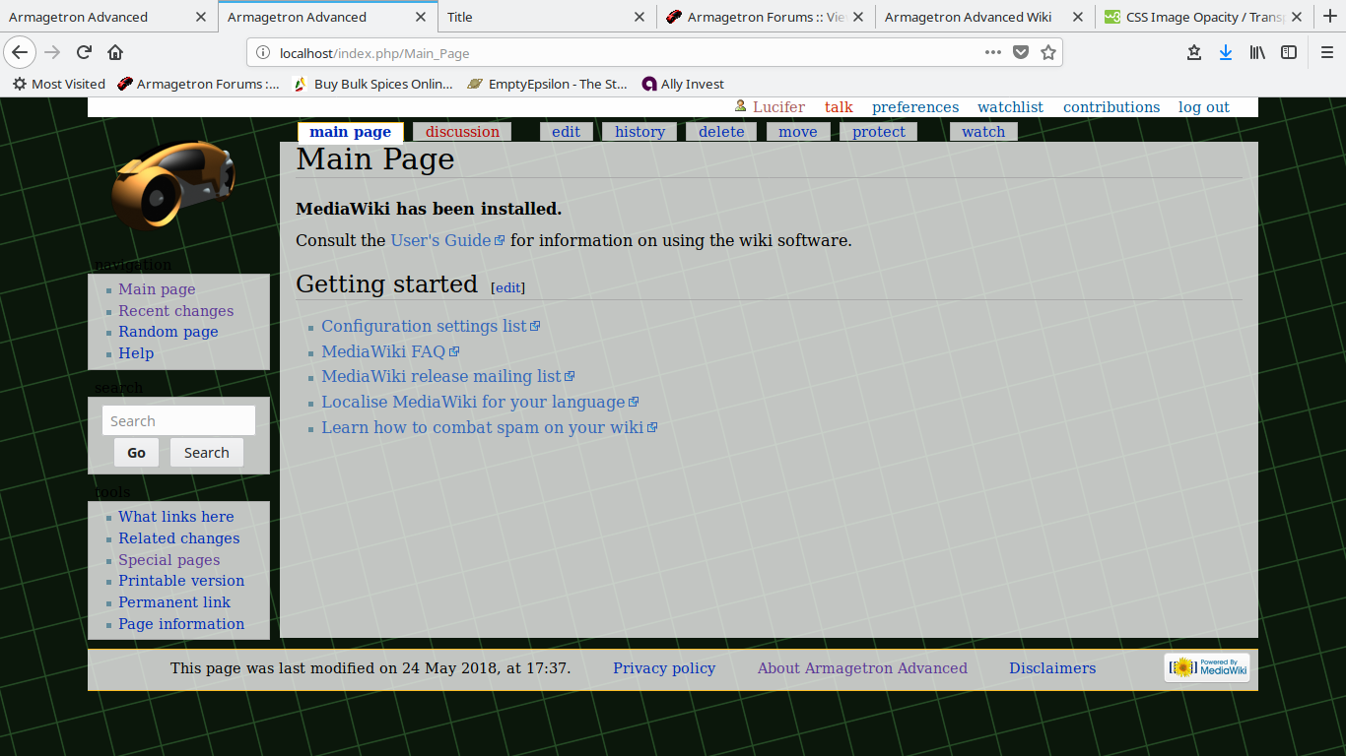The height and width of the screenshot is (756, 1346).
Task: Open the bookmarks star toolbar button
Action: click(x=1194, y=52)
